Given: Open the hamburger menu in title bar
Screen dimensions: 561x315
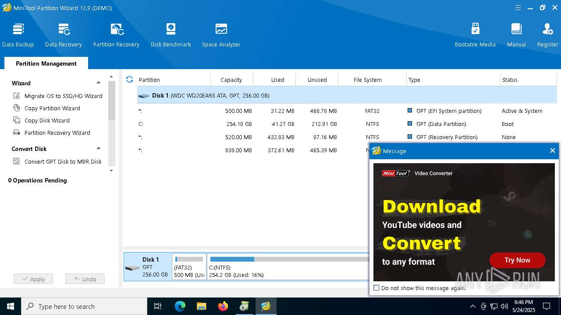Looking at the screenshot, I should click(518, 8).
